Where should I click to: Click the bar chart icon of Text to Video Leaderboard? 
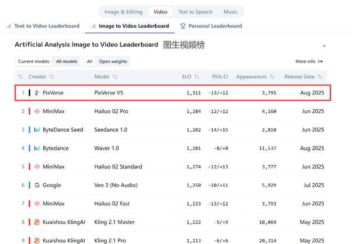pos(9,26)
